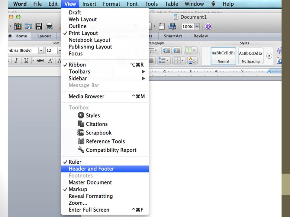Choose Enter Full Screen menu item
Image resolution: width=290 pixels, height=217 pixels.
105,210
